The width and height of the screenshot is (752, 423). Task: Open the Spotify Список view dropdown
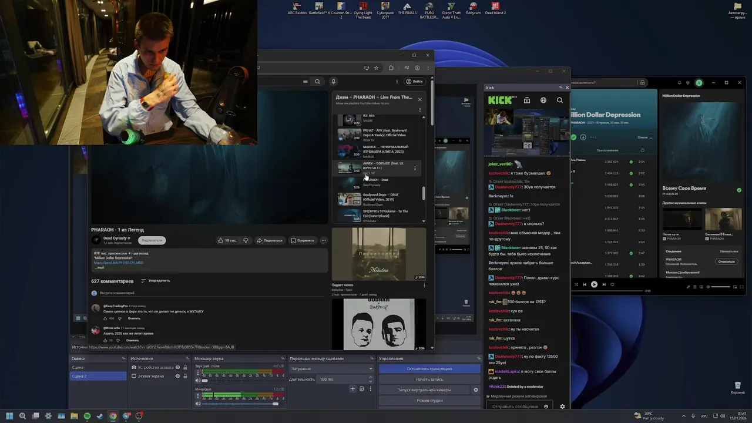click(x=644, y=137)
